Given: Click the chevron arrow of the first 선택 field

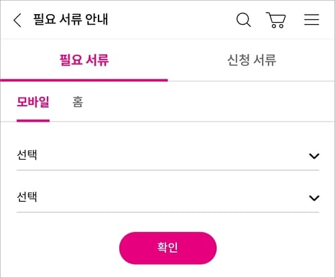Looking at the screenshot, I should pos(314,156).
